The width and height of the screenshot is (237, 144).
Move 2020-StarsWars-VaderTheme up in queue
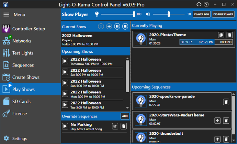pos(217,121)
